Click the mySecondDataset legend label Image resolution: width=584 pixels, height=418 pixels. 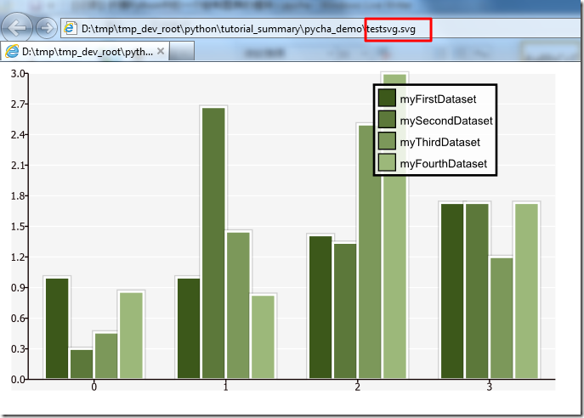446,121
